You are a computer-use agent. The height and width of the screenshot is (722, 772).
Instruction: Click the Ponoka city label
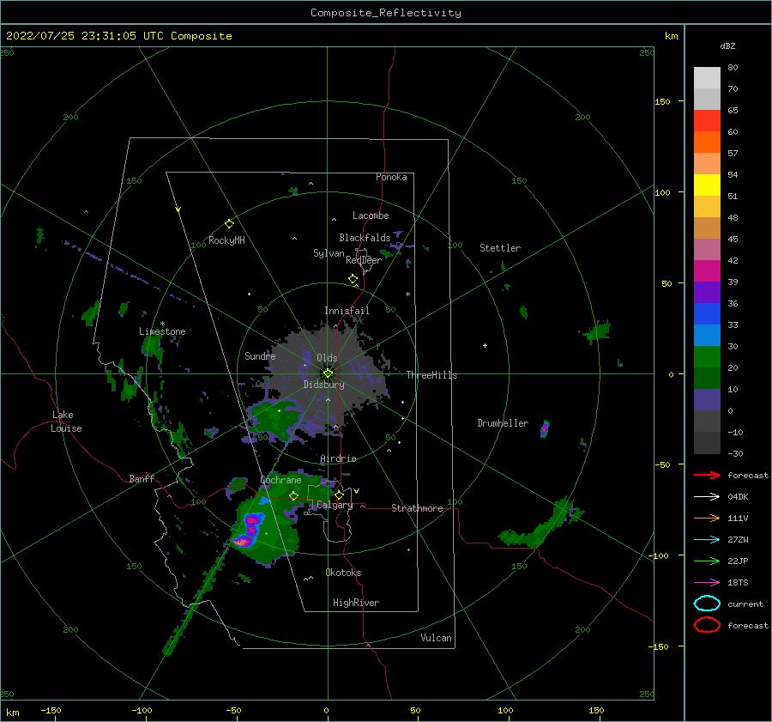[391, 177]
